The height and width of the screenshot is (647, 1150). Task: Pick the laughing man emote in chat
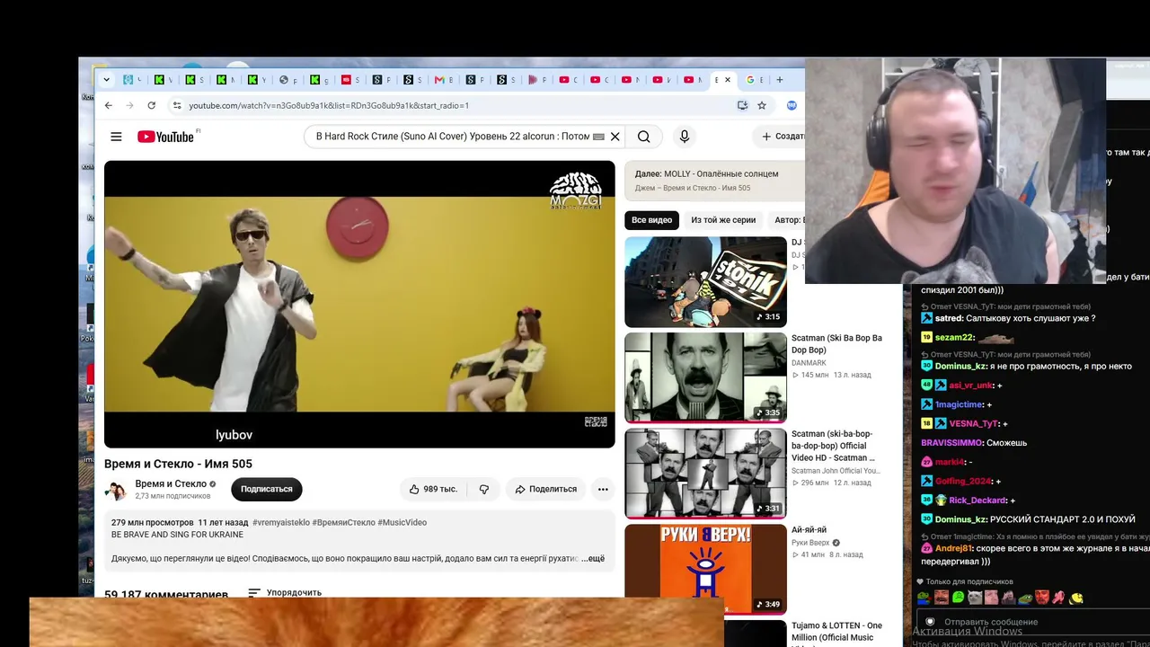(x=941, y=597)
